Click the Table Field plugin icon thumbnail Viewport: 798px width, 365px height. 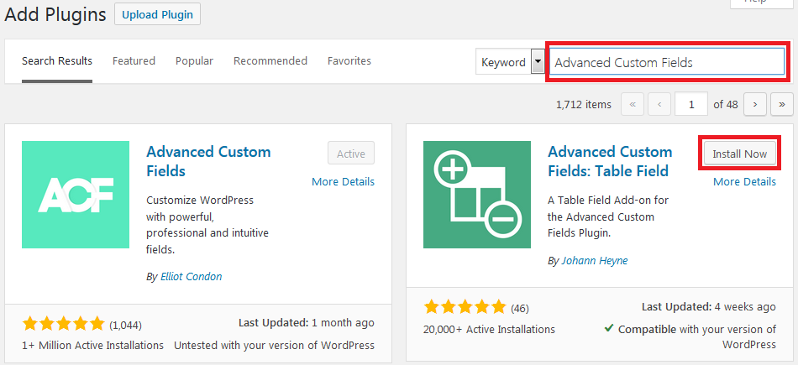click(477, 195)
